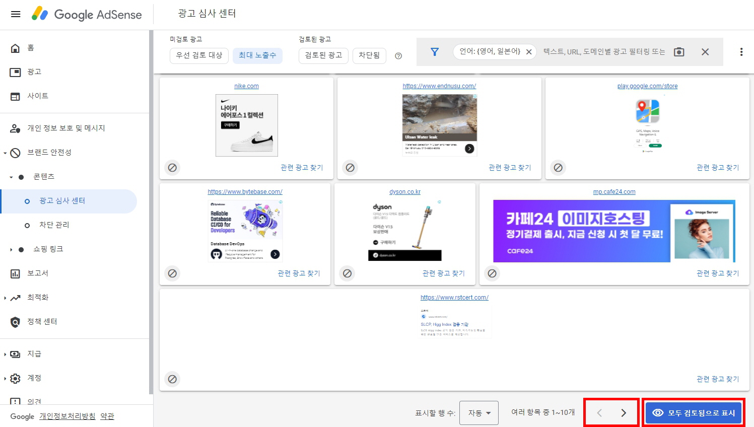Screen dimensions: 754x427
Task: Block the bytebase.com ad
Action: (172, 273)
